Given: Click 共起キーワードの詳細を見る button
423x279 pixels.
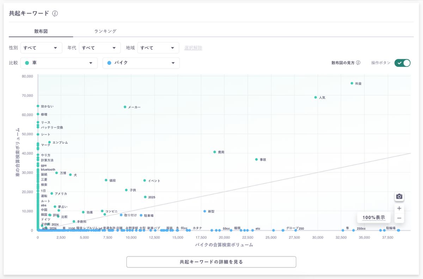Looking at the screenshot, I should click(x=211, y=262).
